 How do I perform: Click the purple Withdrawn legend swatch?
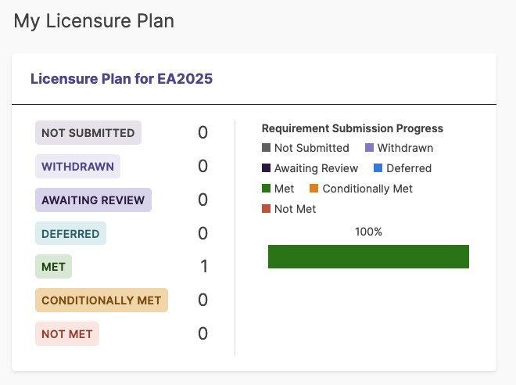[x=370, y=148]
